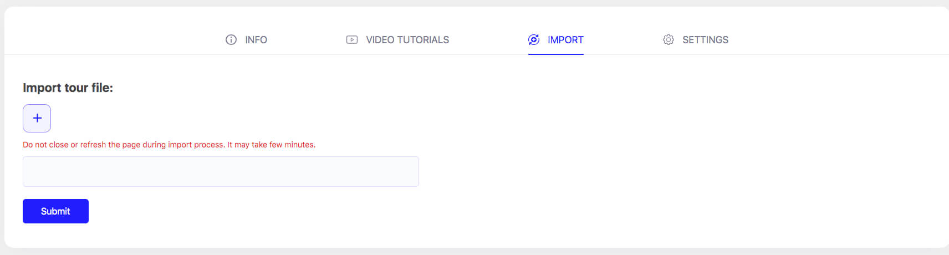Click the settings gear icon
949x255 pixels.
pyautogui.click(x=669, y=40)
